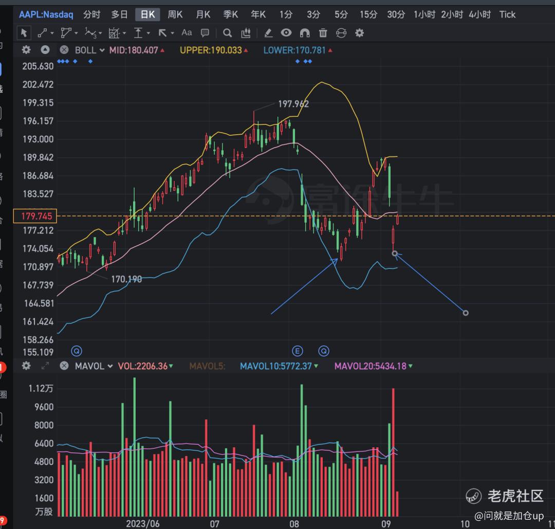Collapse the BOLL indicator with up-arrow icon
The width and height of the screenshot is (555, 529).
click(45, 49)
